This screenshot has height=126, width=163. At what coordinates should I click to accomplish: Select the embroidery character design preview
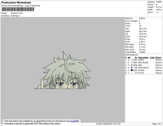tap(63, 70)
